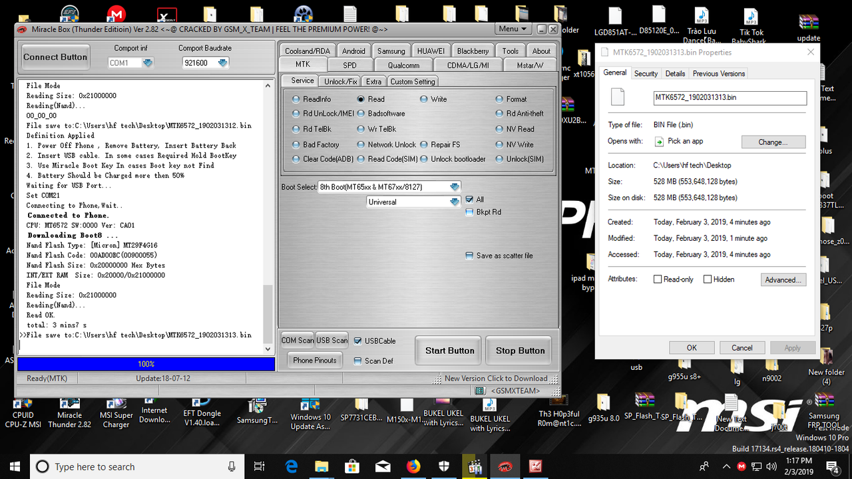
Task: Open KMPlayer from the taskbar
Action: pyautogui.click(x=474, y=466)
